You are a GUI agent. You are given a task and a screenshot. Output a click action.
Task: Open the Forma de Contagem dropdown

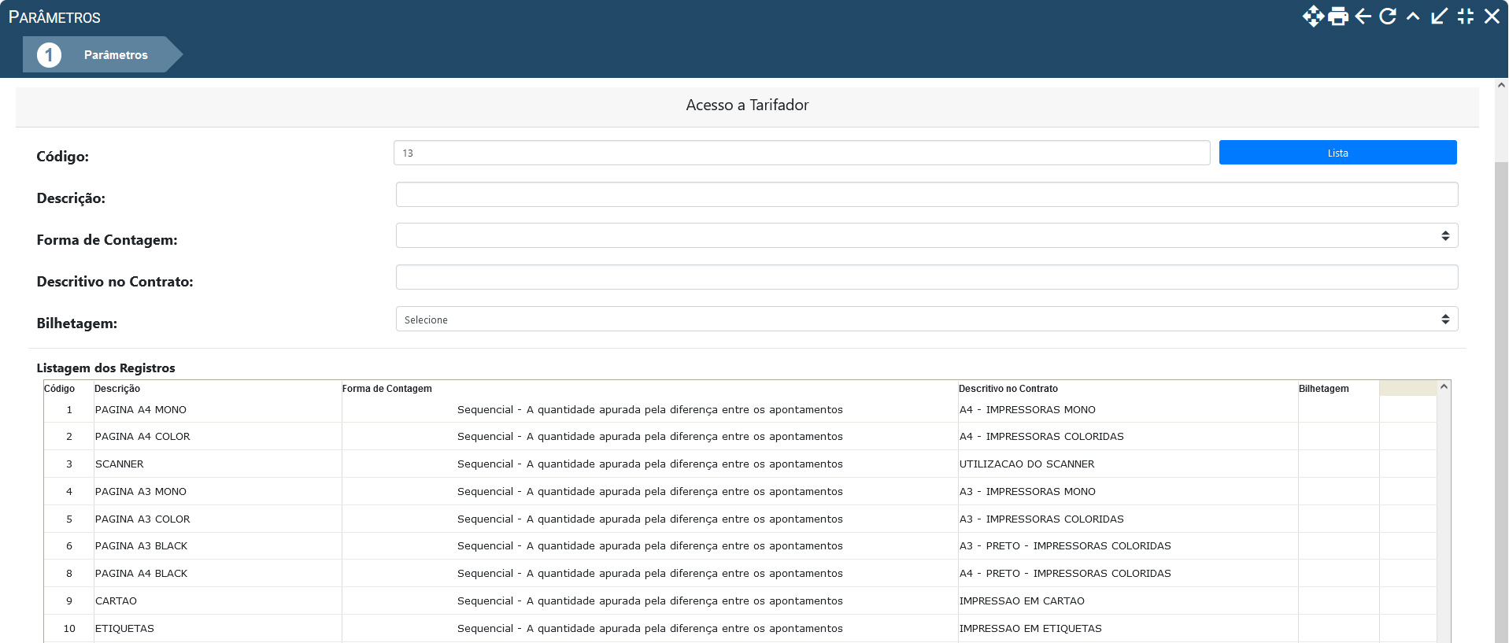pyautogui.click(x=926, y=236)
